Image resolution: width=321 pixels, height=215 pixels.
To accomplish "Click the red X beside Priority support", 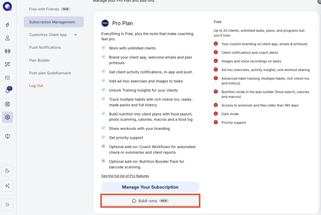I will pos(216,122).
